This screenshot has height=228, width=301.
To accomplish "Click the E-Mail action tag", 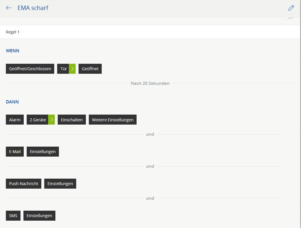I will pos(15,152).
